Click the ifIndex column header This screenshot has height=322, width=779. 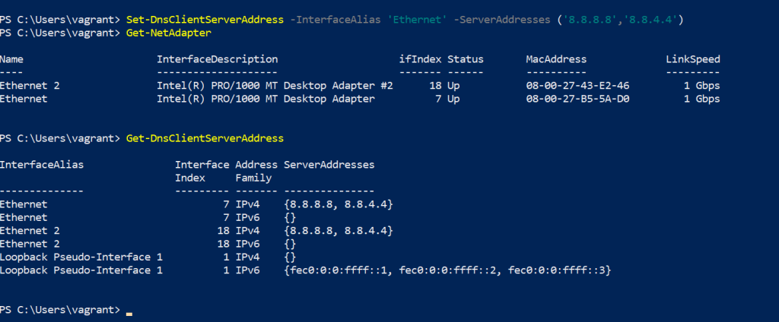pyautogui.click(x=420, y=59)
